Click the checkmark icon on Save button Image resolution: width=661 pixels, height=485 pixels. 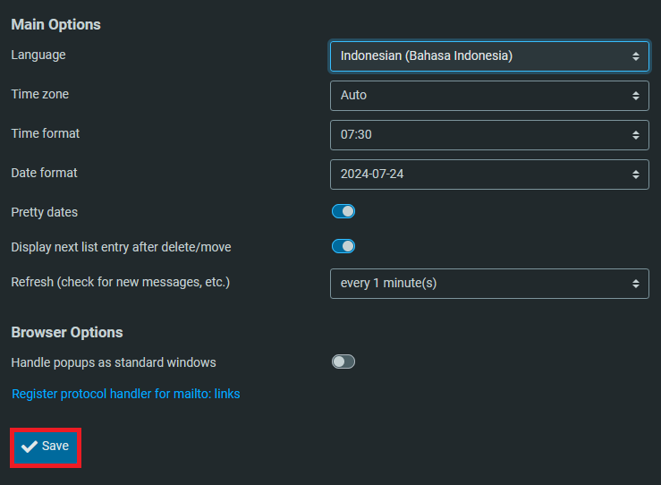tap(30, 447)
